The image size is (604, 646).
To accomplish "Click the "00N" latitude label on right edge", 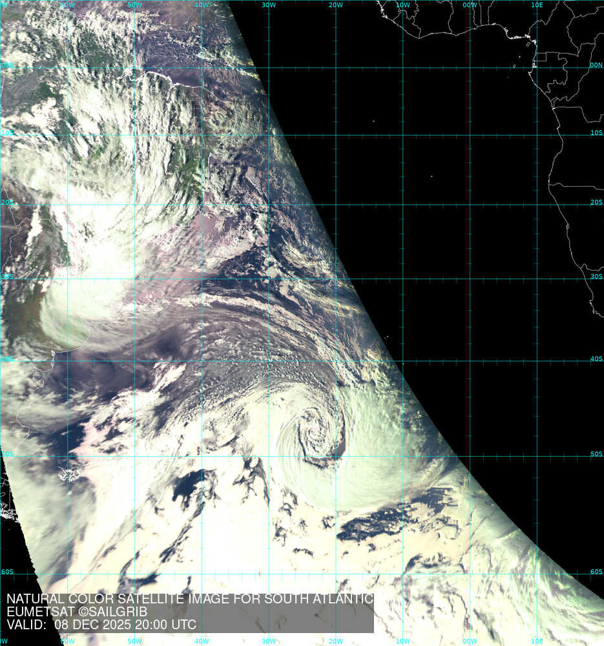I will click(x=596, y=65).
